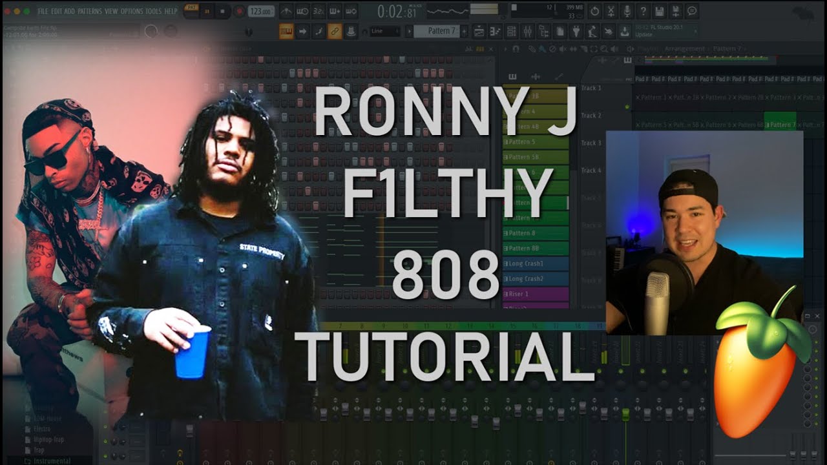Click the download arrow icon on toolbar
This screenshot has height=465, width=827.
click(x=624, y=31)
